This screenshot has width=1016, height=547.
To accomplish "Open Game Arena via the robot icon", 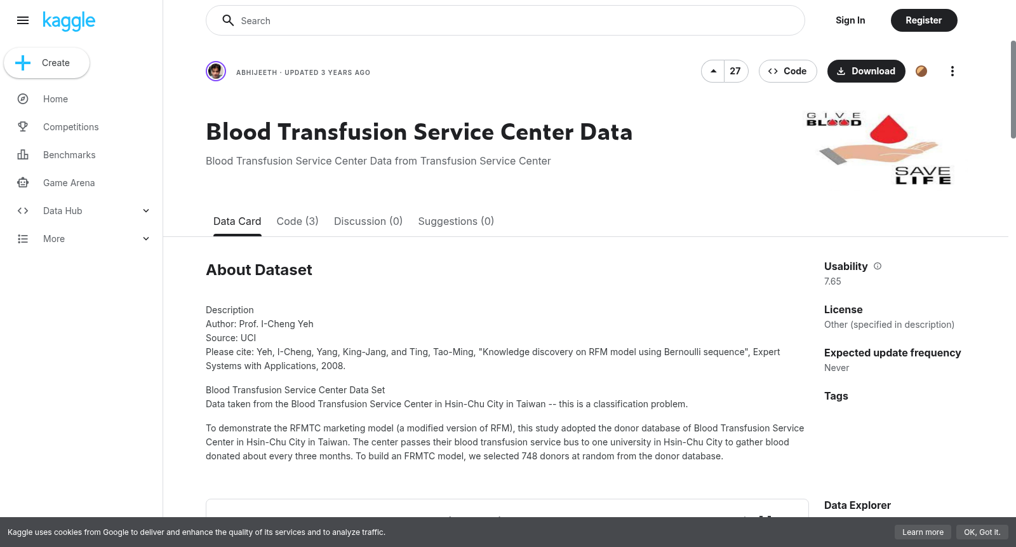I will pos(23,183).
